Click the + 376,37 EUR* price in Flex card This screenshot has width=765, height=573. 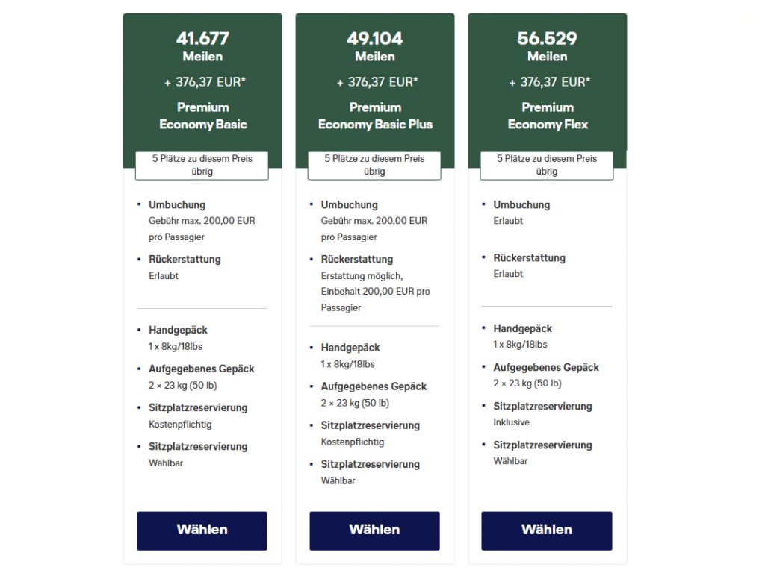coord(549,81)
